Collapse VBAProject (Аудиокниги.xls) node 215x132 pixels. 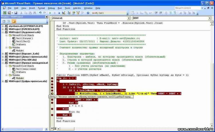pyautogui.click(x=3, y=32)
